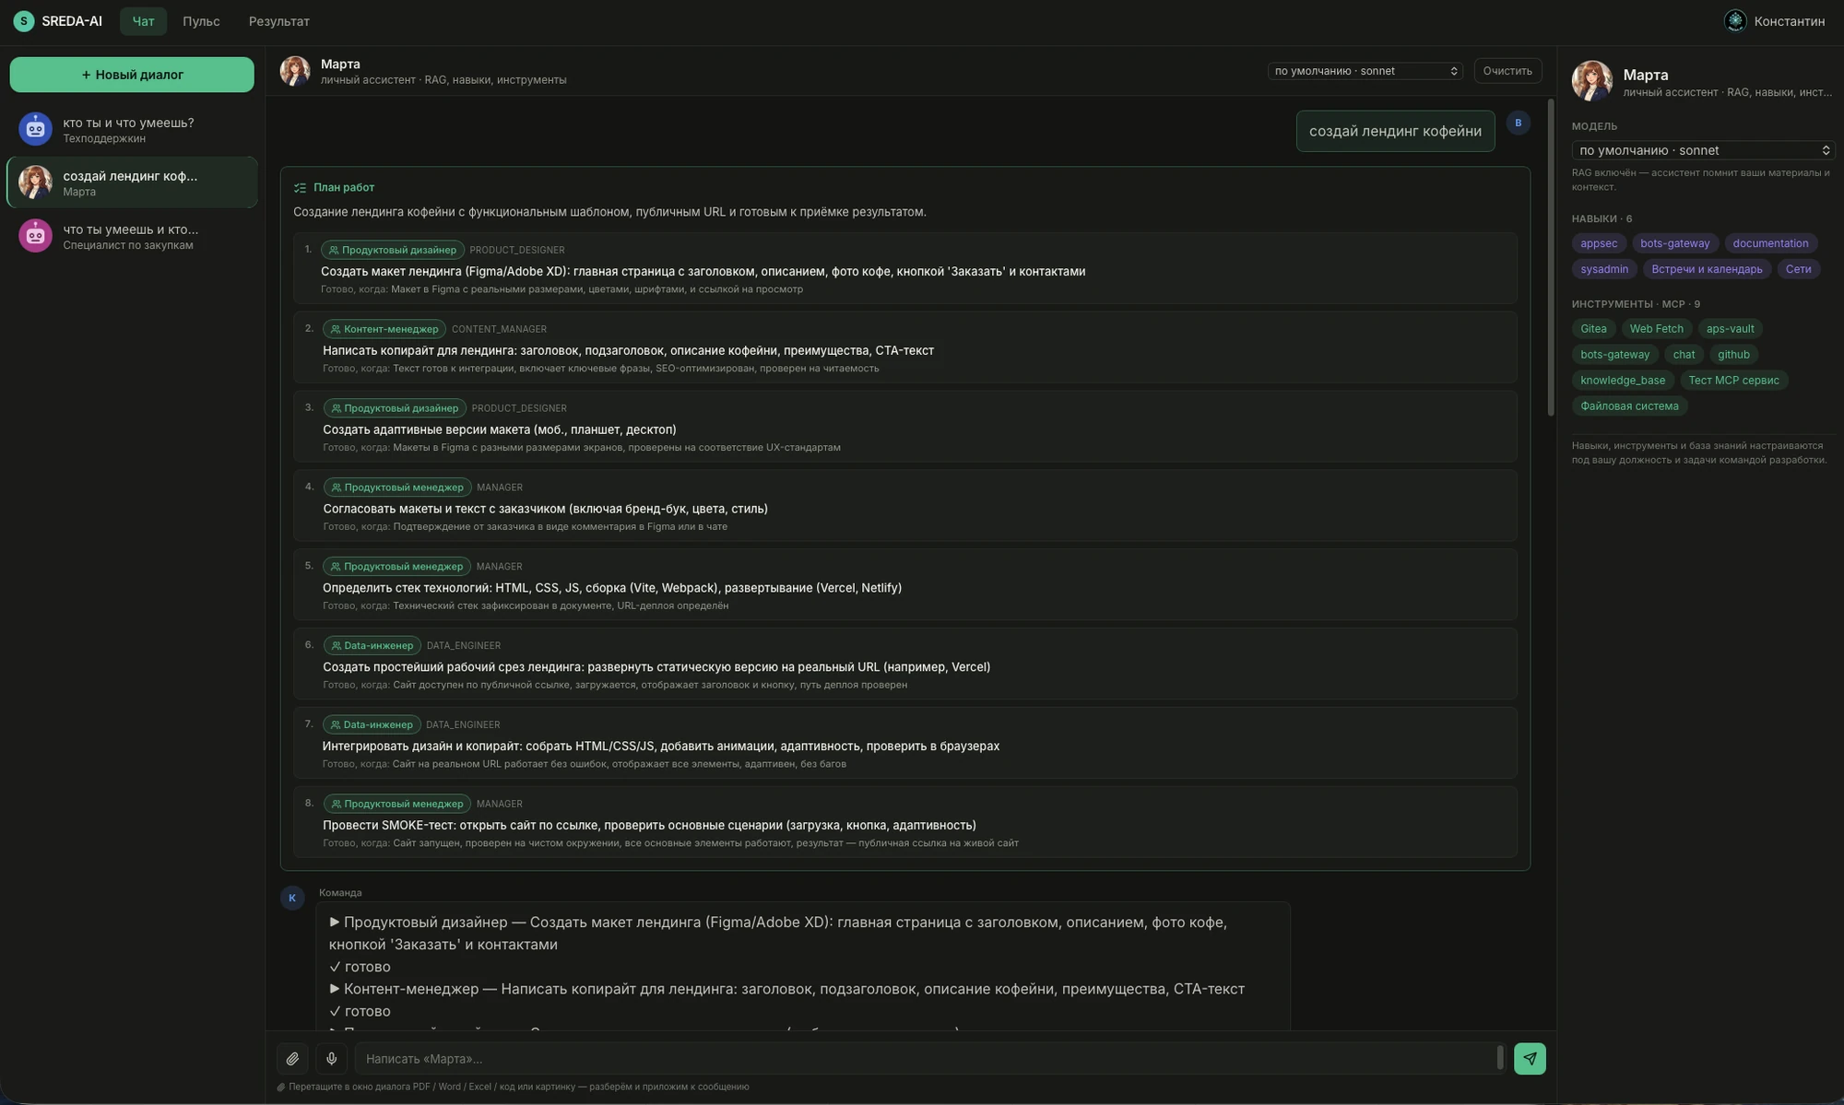Select the github tool tag
Image resolution: width=1844 pixels, height=1105 pixels.
[x=1733, y=355]
